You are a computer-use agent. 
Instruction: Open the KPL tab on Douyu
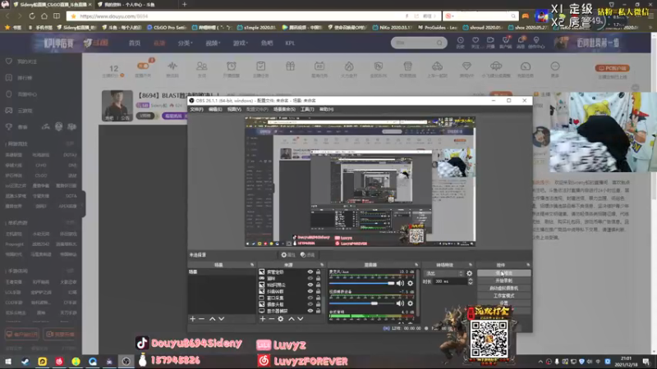[290, 43]
